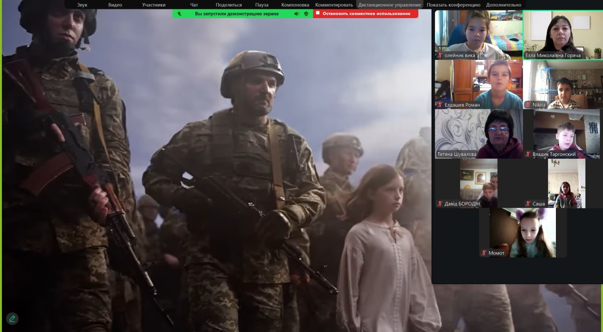Open the Дистанционное управление dropdown

pyautogui.click(x=390, y=5)
